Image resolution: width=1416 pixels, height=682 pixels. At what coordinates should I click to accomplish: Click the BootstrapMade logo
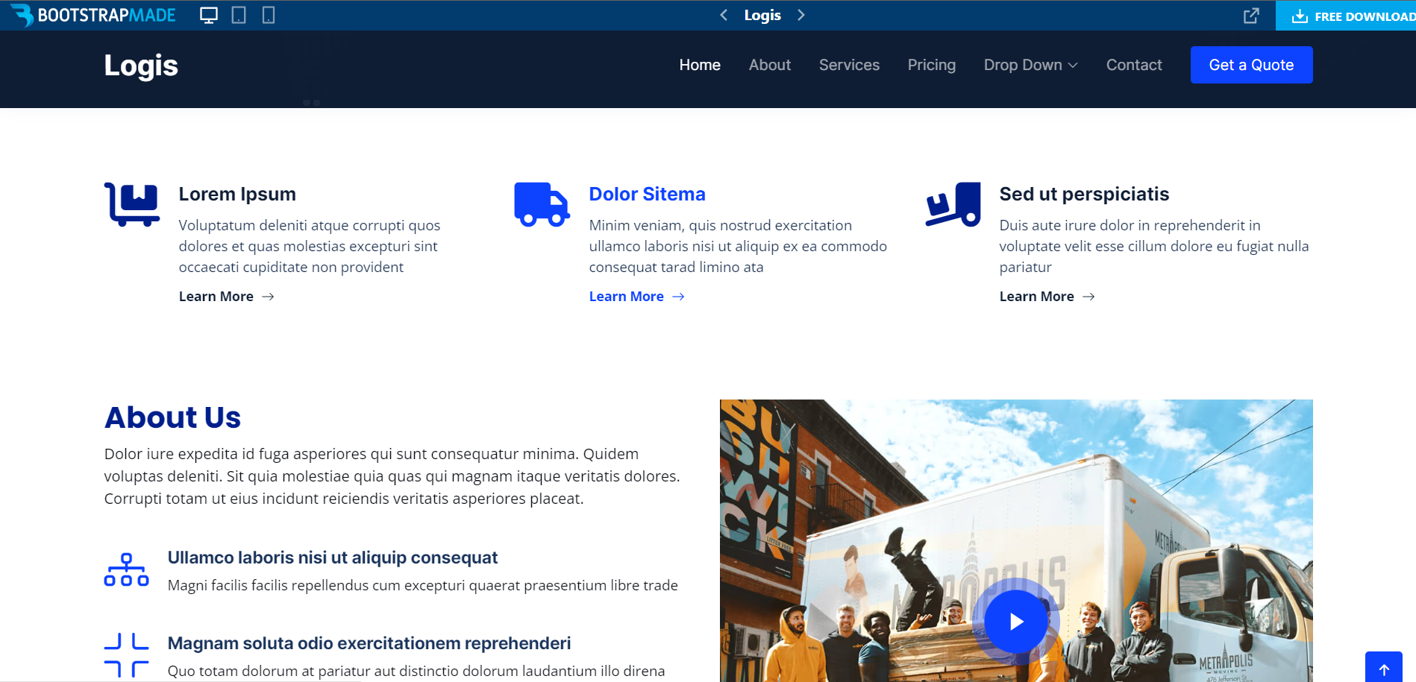pos(93,14)
